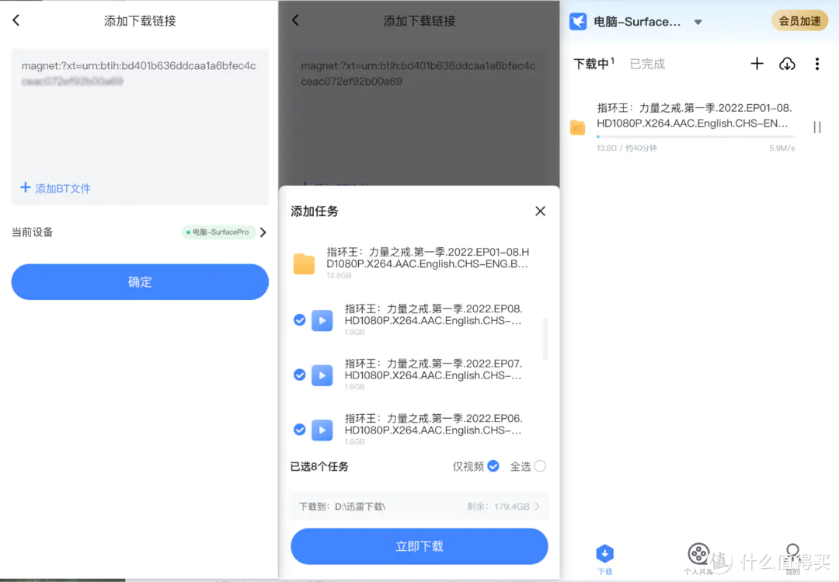
Task: Click the 立即下载 button
Action: coord(419,546)
